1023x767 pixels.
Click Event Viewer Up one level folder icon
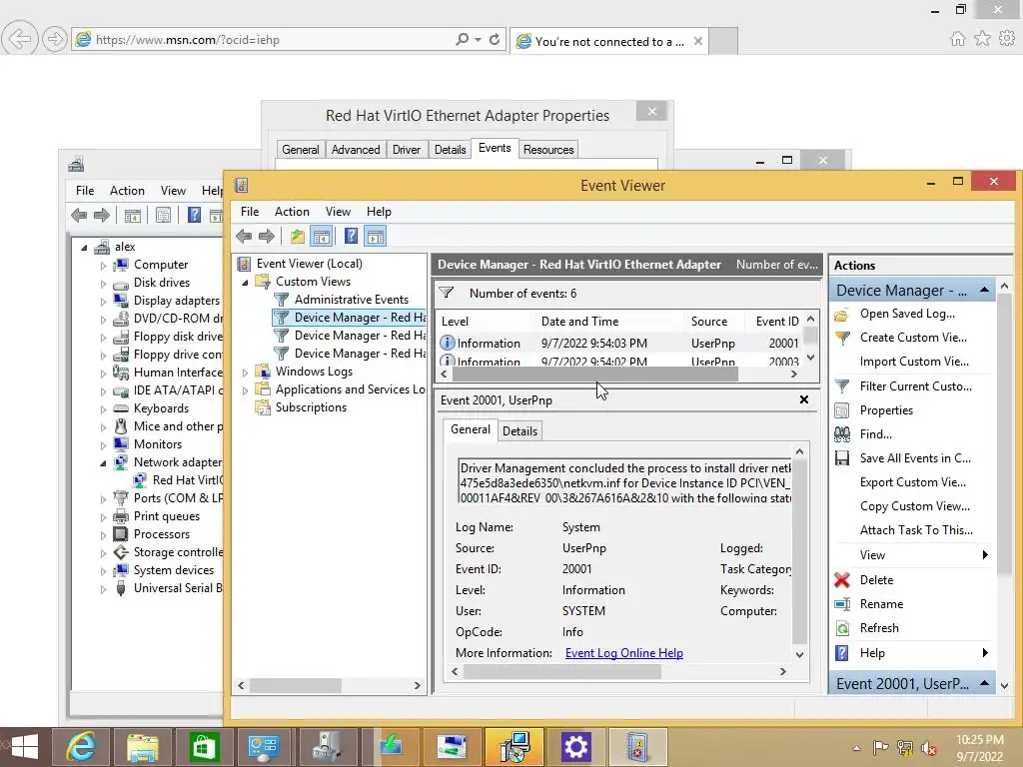pyautogui.click(x=298, y=236)
